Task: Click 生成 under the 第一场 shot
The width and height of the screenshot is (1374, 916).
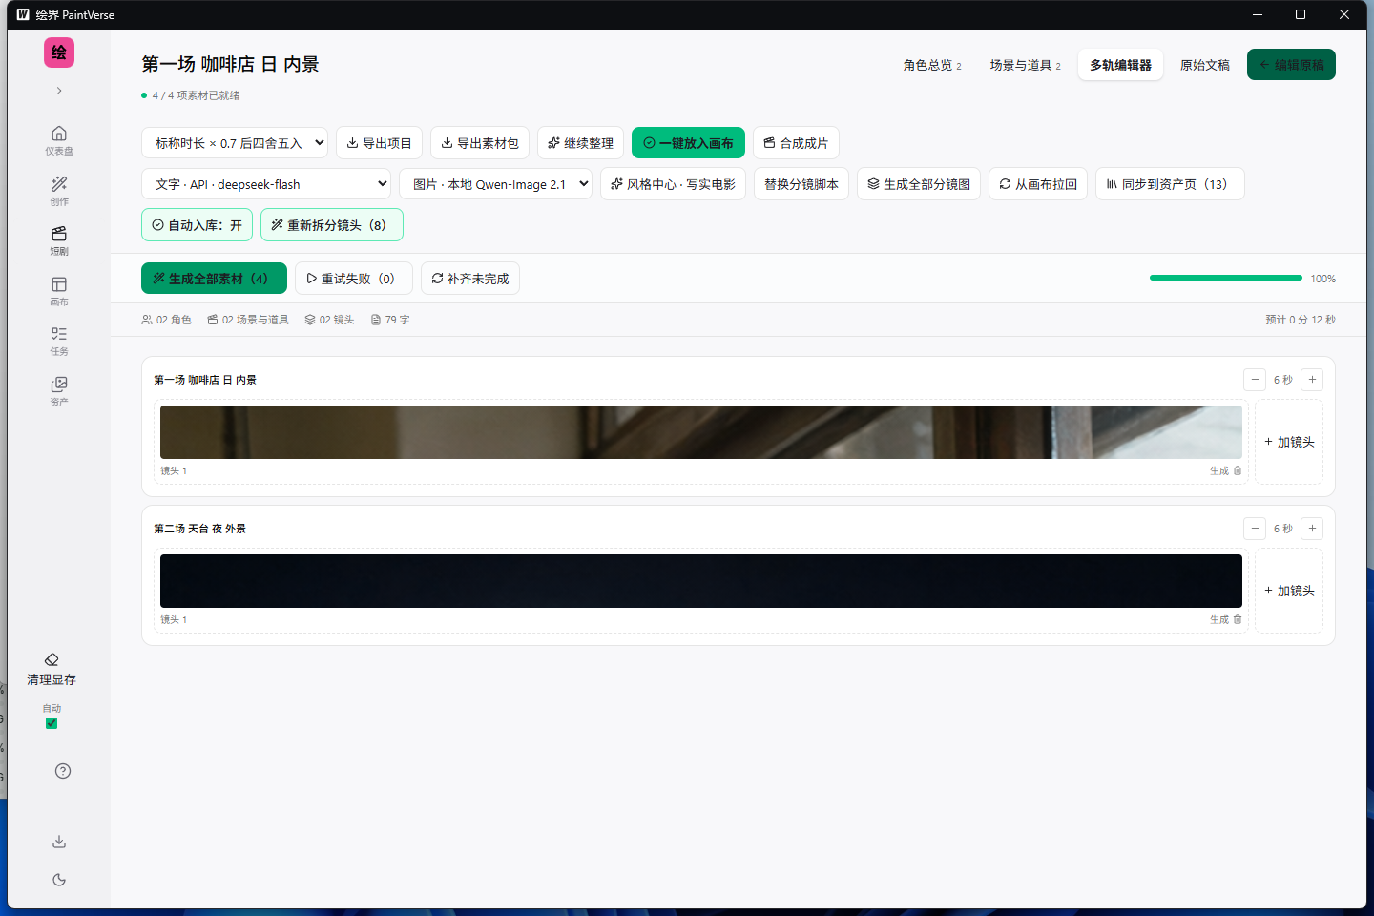Action: [1218, 471]
